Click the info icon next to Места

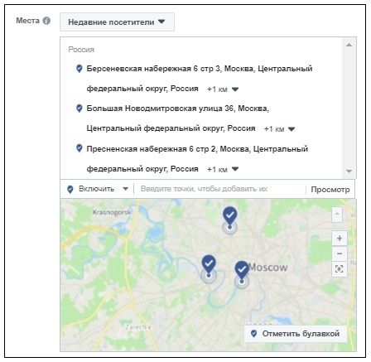[46, 21]
